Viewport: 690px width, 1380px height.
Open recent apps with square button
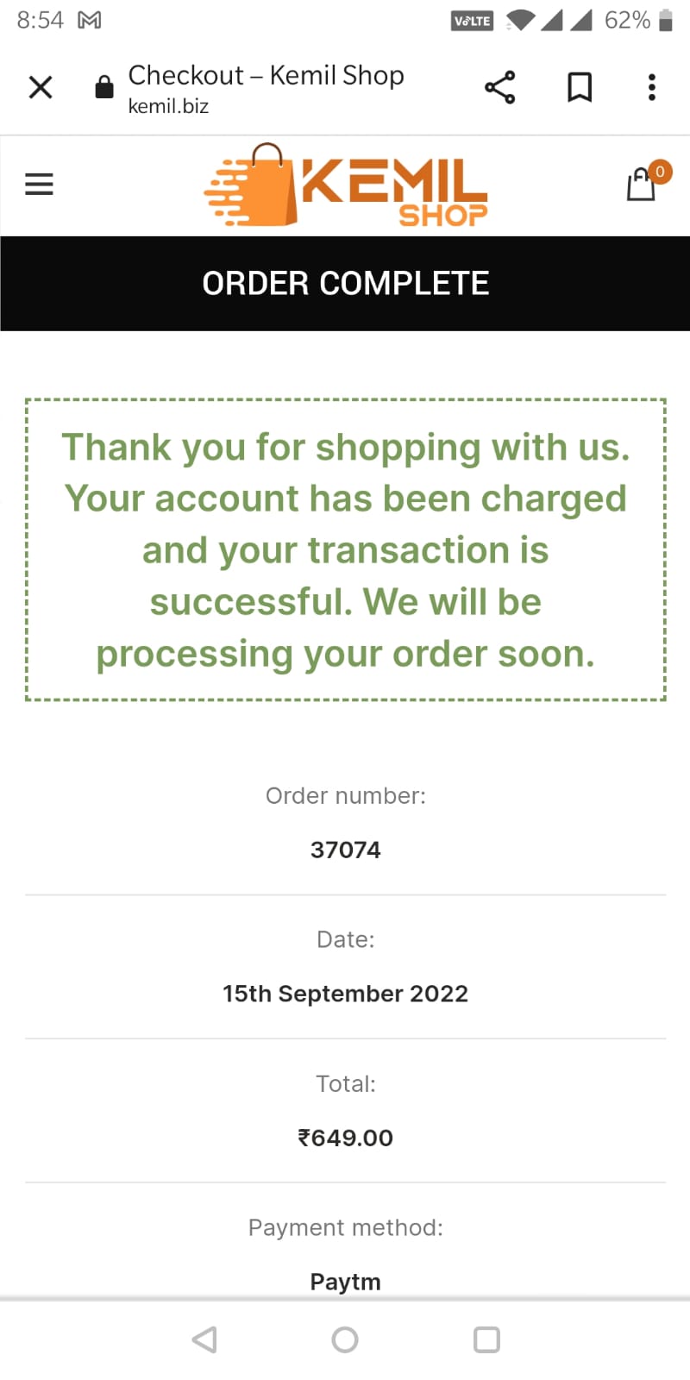[x=486, y=1339]
